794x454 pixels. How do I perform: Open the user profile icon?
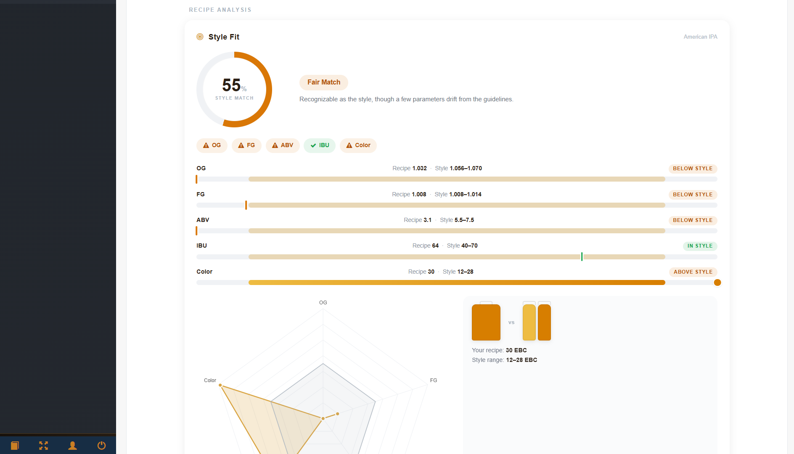tap(72, 445)
